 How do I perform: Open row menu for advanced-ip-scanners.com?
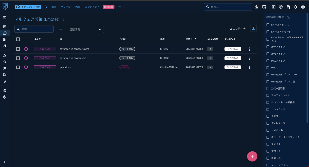[x=249, y=49]
